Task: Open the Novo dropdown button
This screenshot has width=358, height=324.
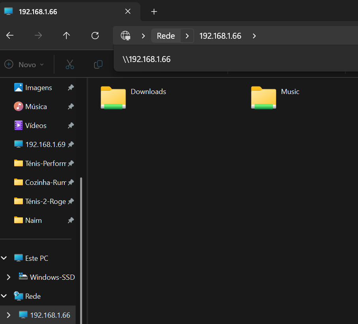Action: [x=24, y=64]
